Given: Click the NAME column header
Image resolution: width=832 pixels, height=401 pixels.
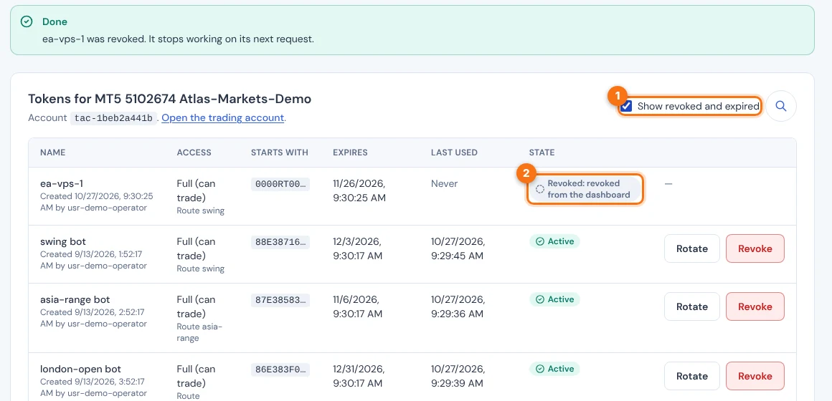Looking at the screenshot, I should pos(52,153).
